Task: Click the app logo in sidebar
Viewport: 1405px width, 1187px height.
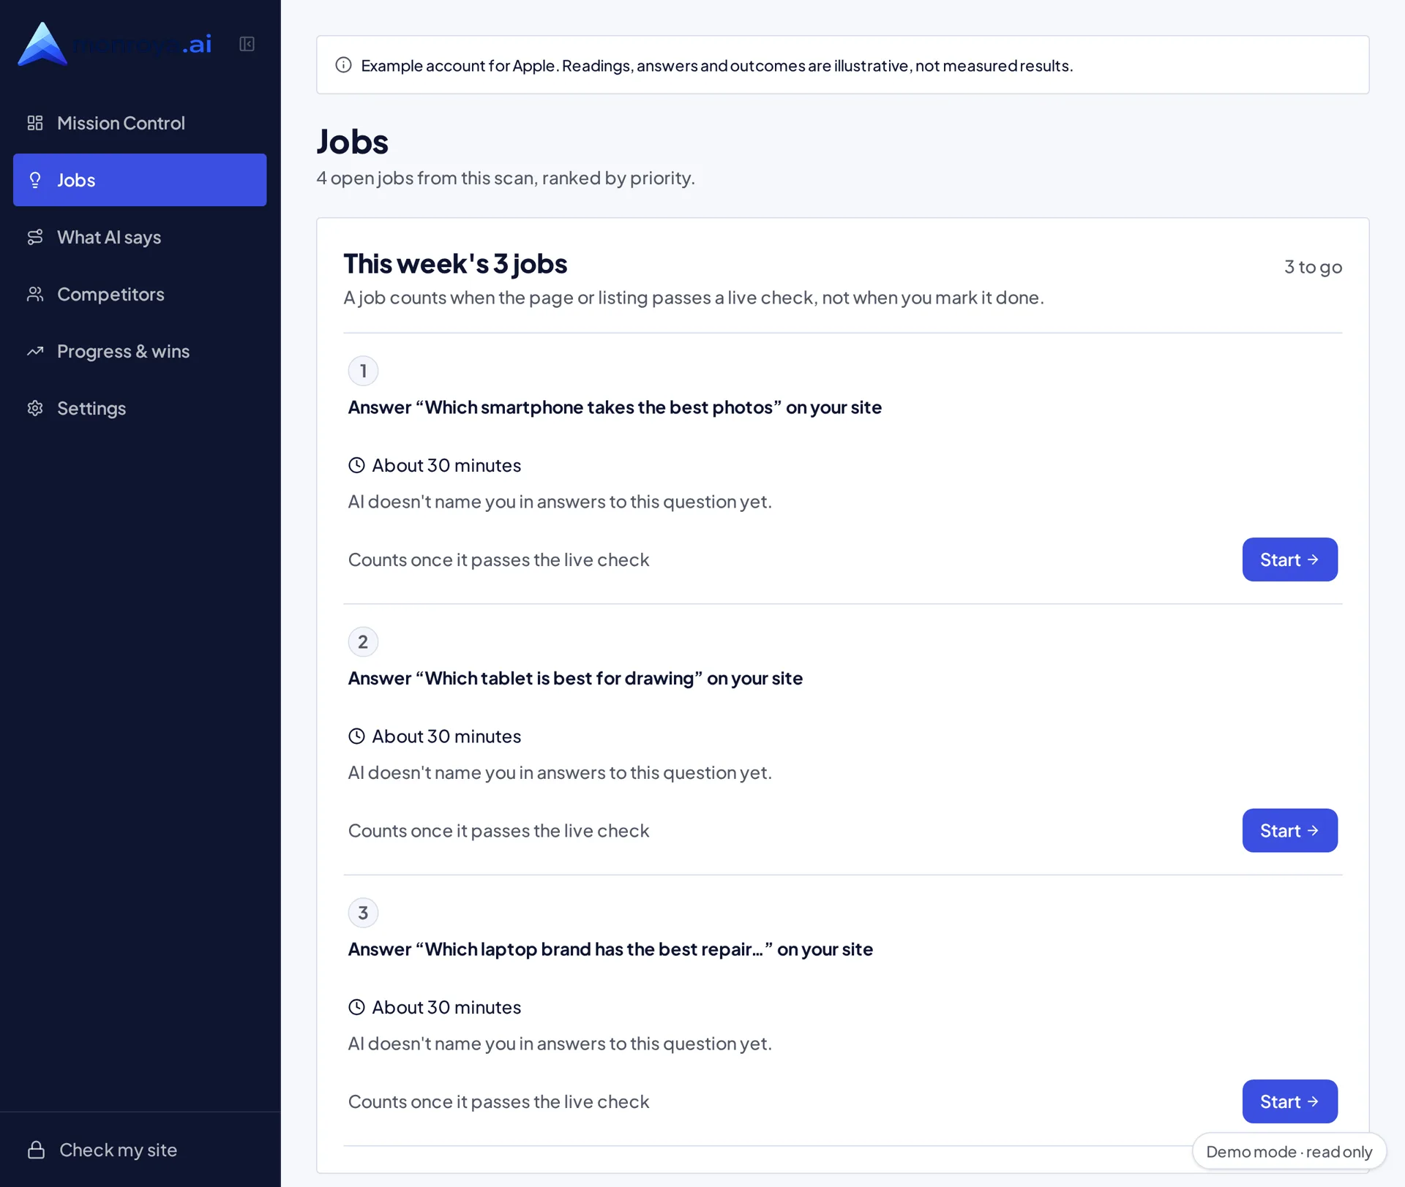Action: pyautogui.click(x=115, y=44)
